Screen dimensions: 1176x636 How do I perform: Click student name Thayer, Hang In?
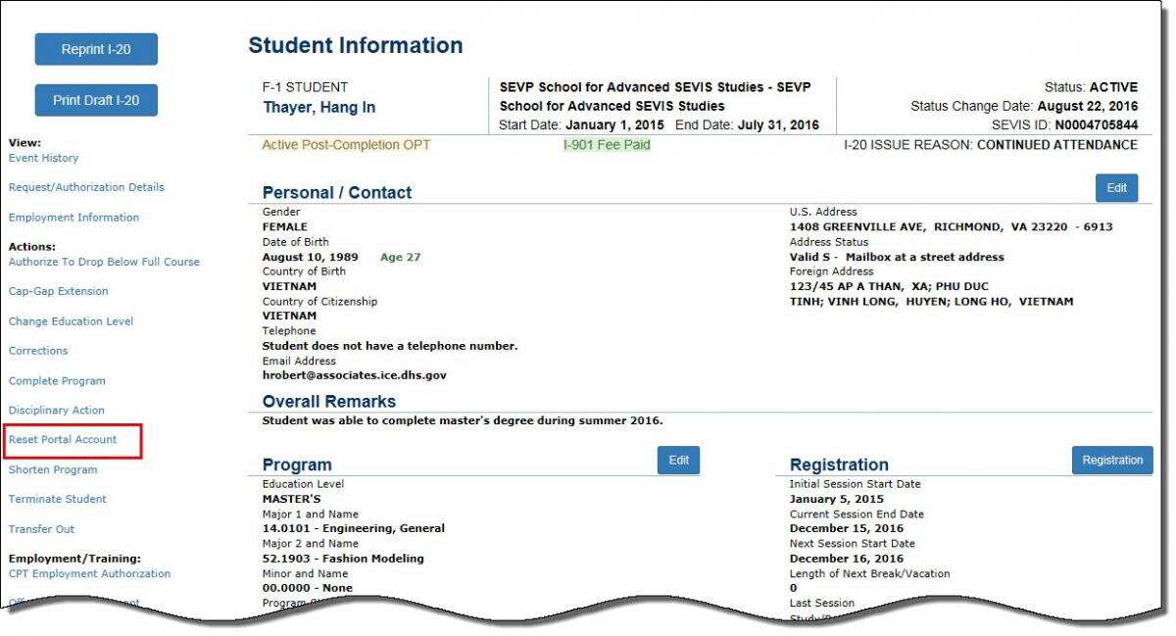pos(318,108)
